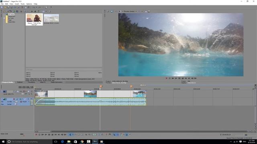Select the Media Bins tree item
The height and width of the screenshot is (144, 257).
click(12, 16)
